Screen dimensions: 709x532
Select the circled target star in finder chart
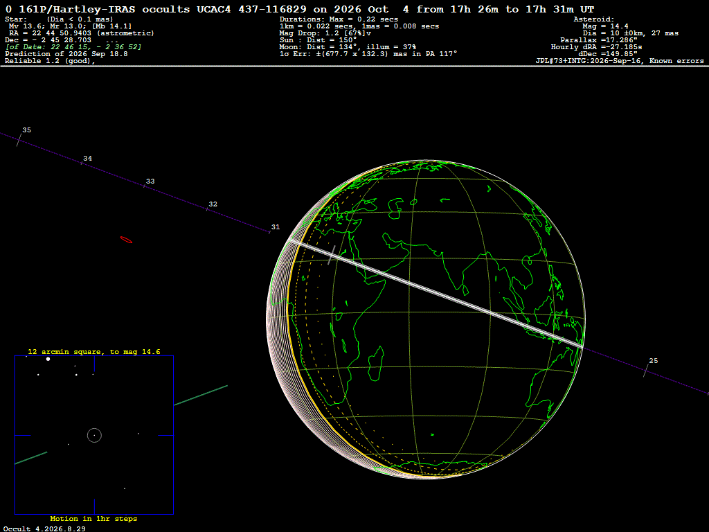(94, 435)
